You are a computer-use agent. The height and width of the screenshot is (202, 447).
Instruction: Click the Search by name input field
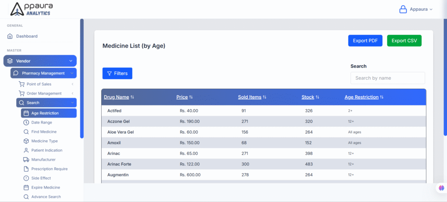(x=387, y=78)
